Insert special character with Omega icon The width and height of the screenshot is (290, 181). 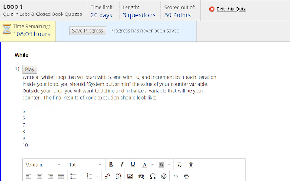(153, 176)
